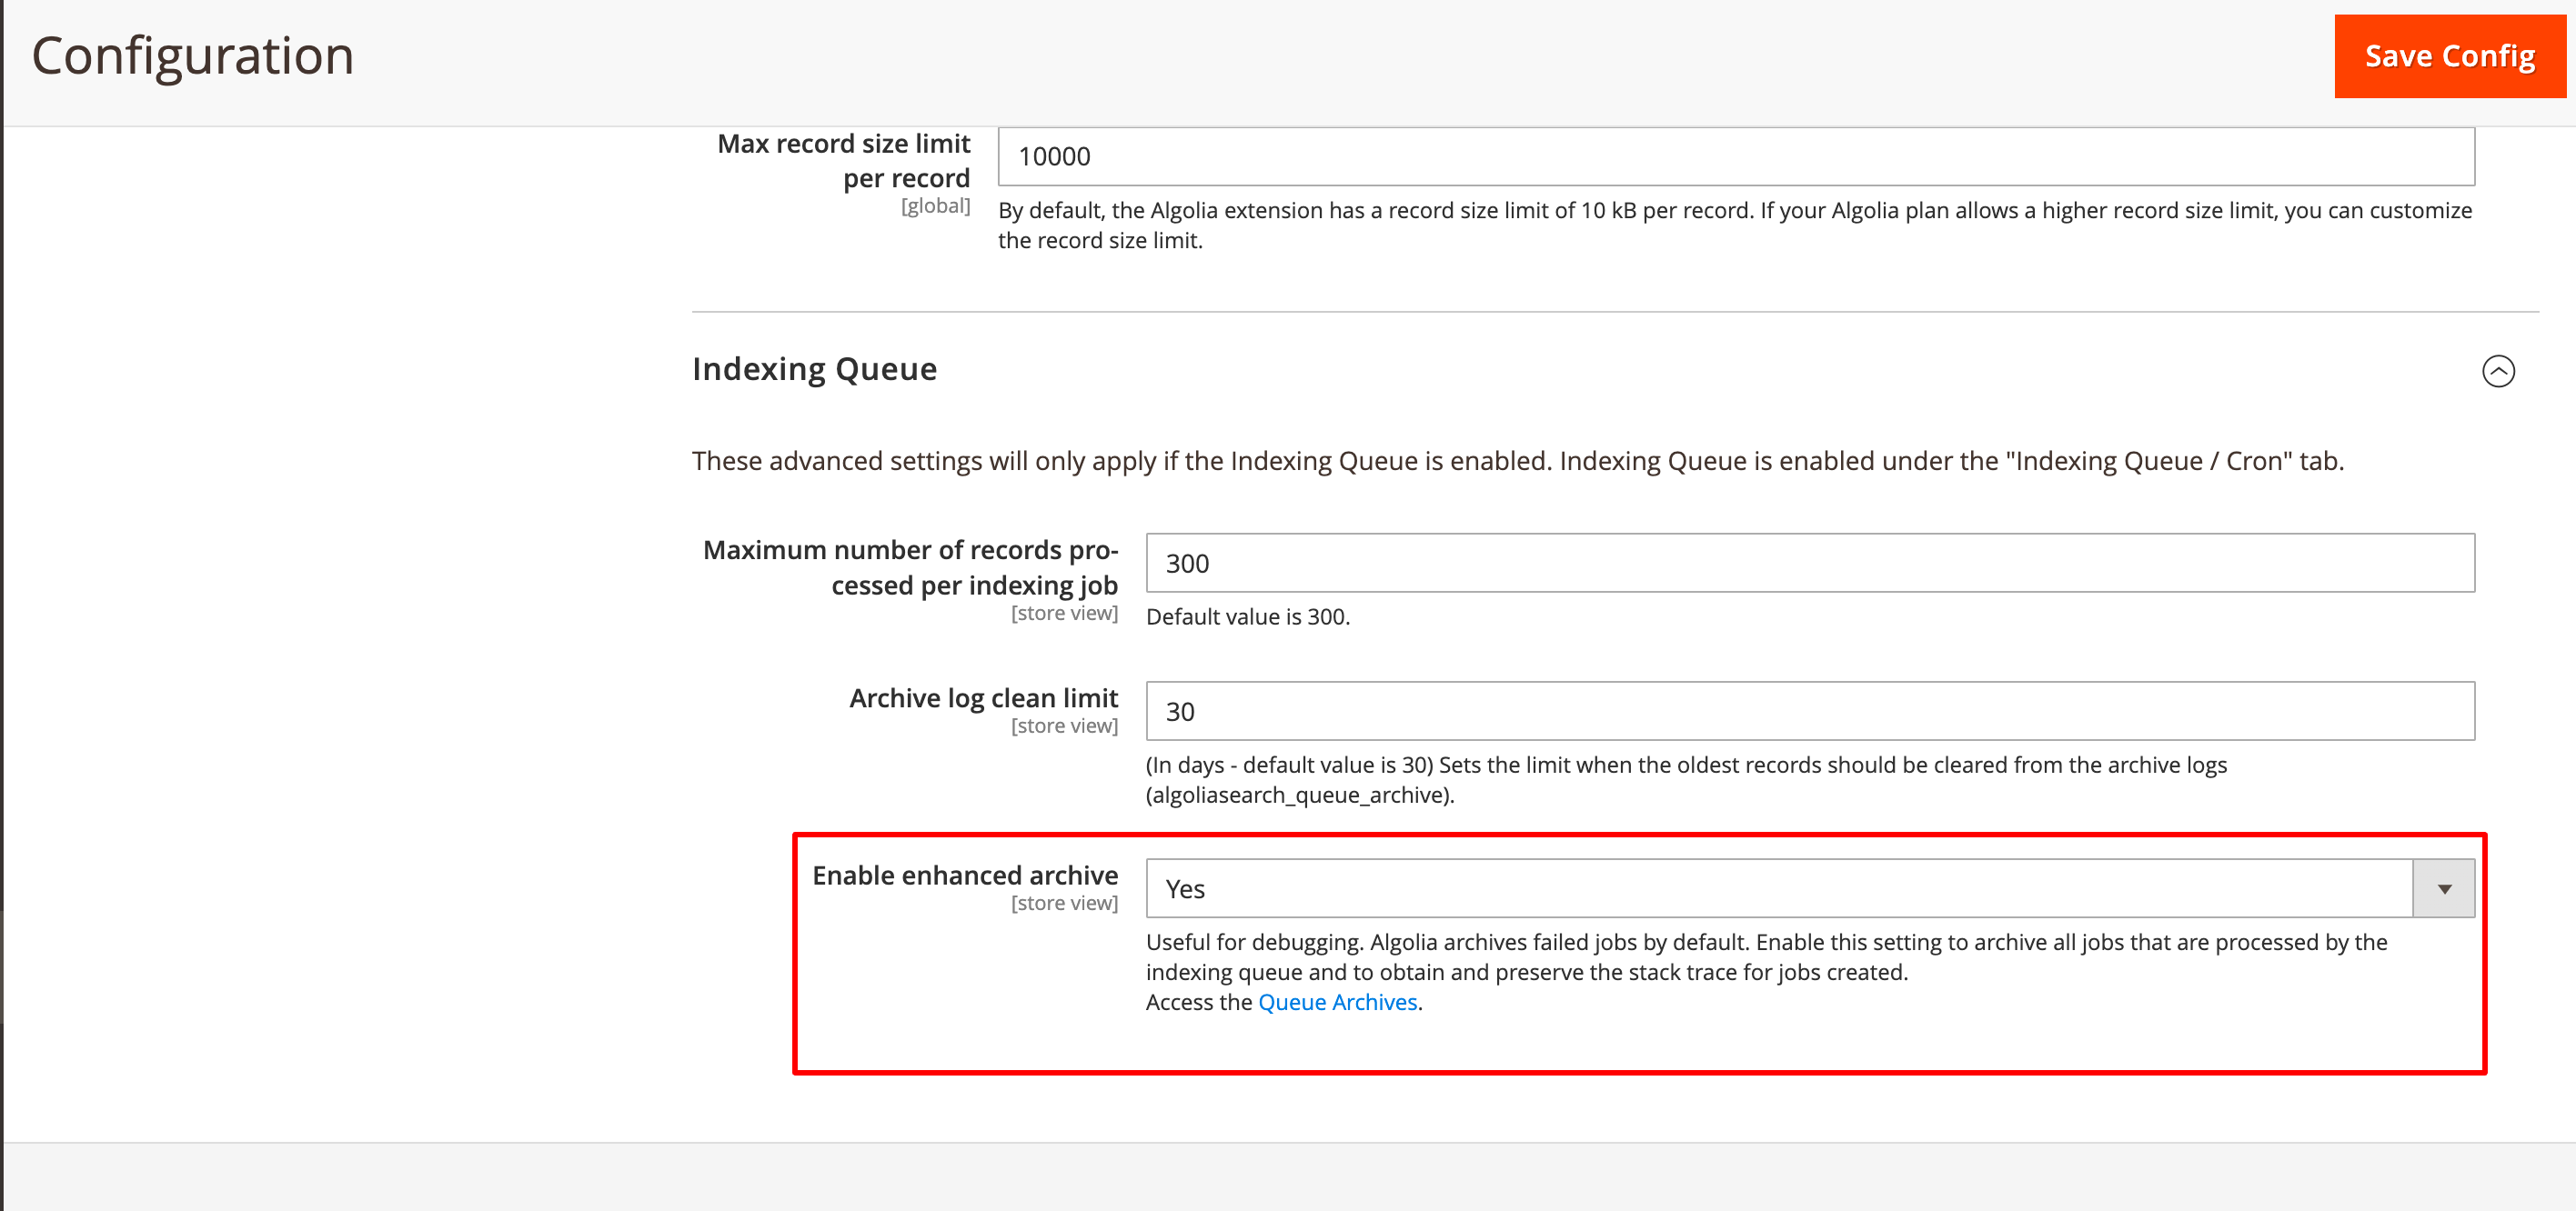Collapse the Indexing Queue section chevron icon
This screenshot has width=2576, height=1211.
coord(2497,371)
